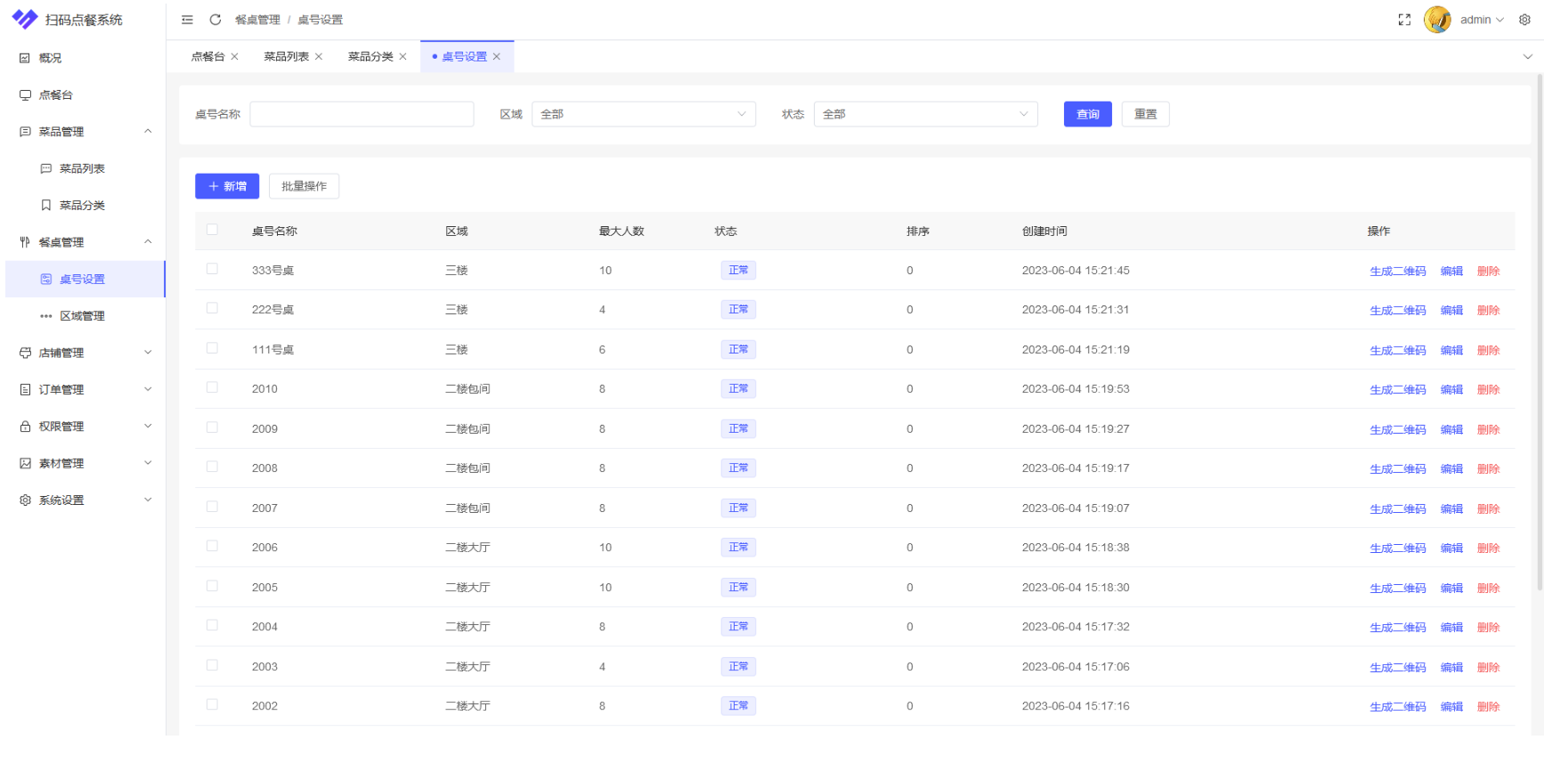The width and height of the screenshot is (1544, 764).
Task: Open the 区域 filter dropdown
Action: tap(644, 114)
